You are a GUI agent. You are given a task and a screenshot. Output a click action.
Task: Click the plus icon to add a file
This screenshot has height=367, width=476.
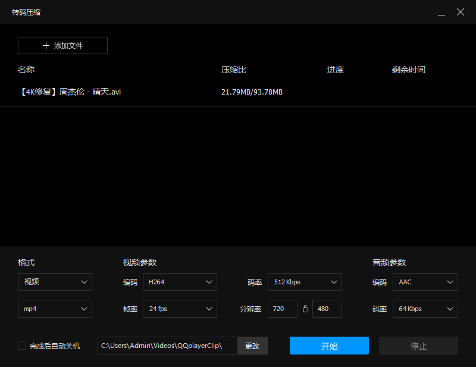pos(46,45)
